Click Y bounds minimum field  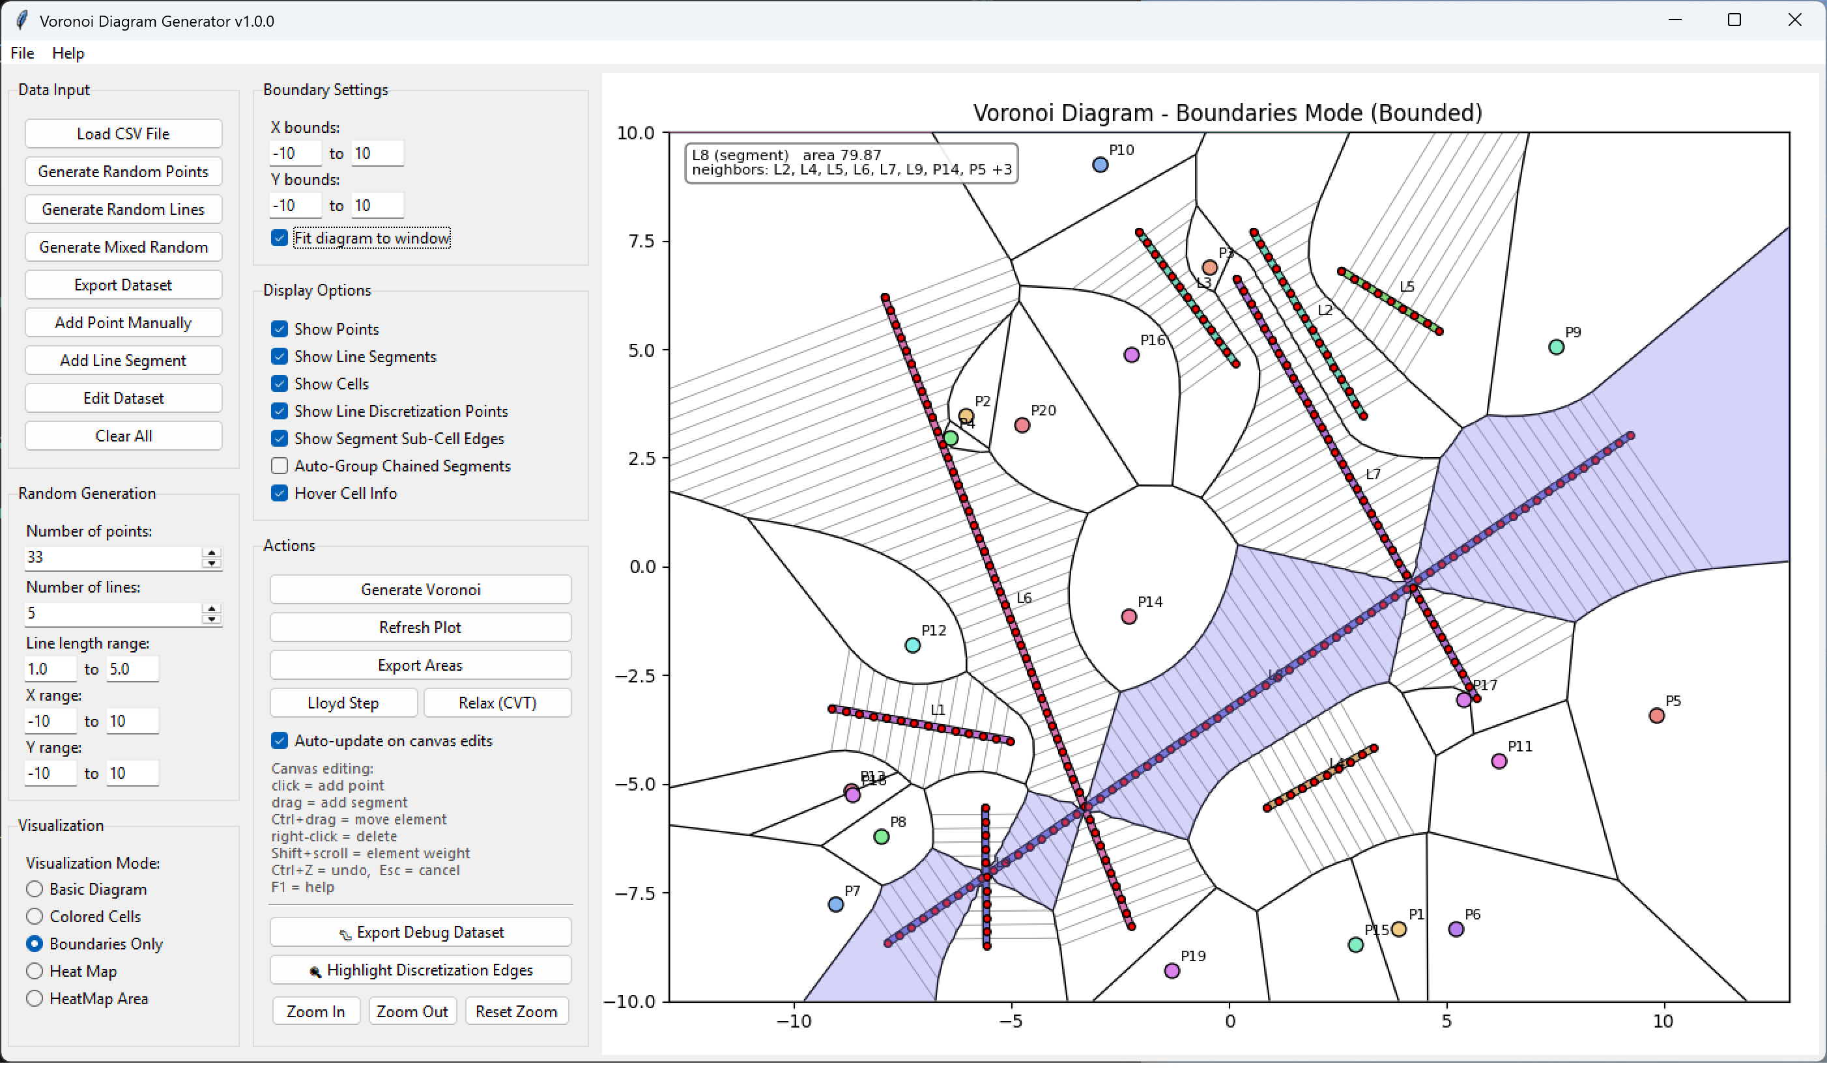295,206
